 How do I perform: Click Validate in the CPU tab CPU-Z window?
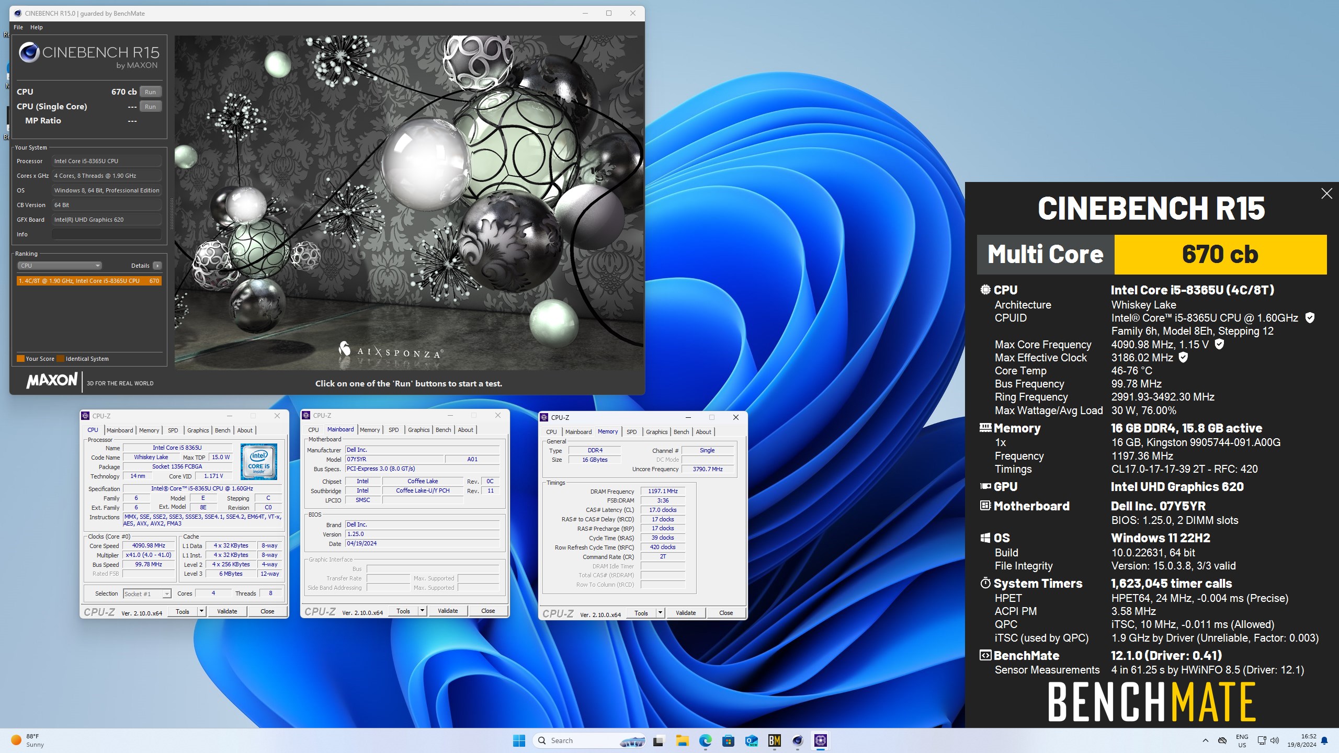[x=227, y=611]
